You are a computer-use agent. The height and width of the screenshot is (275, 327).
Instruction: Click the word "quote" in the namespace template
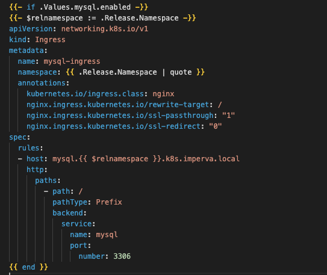tap(181, 72)
